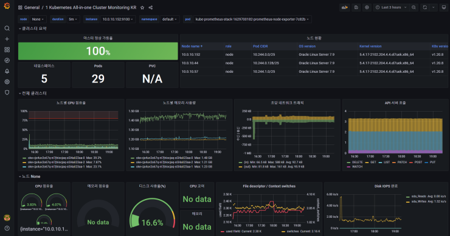This screenshot has width=450, height=236.
Task: Click the Add panel icon
Action: point(345,7)
